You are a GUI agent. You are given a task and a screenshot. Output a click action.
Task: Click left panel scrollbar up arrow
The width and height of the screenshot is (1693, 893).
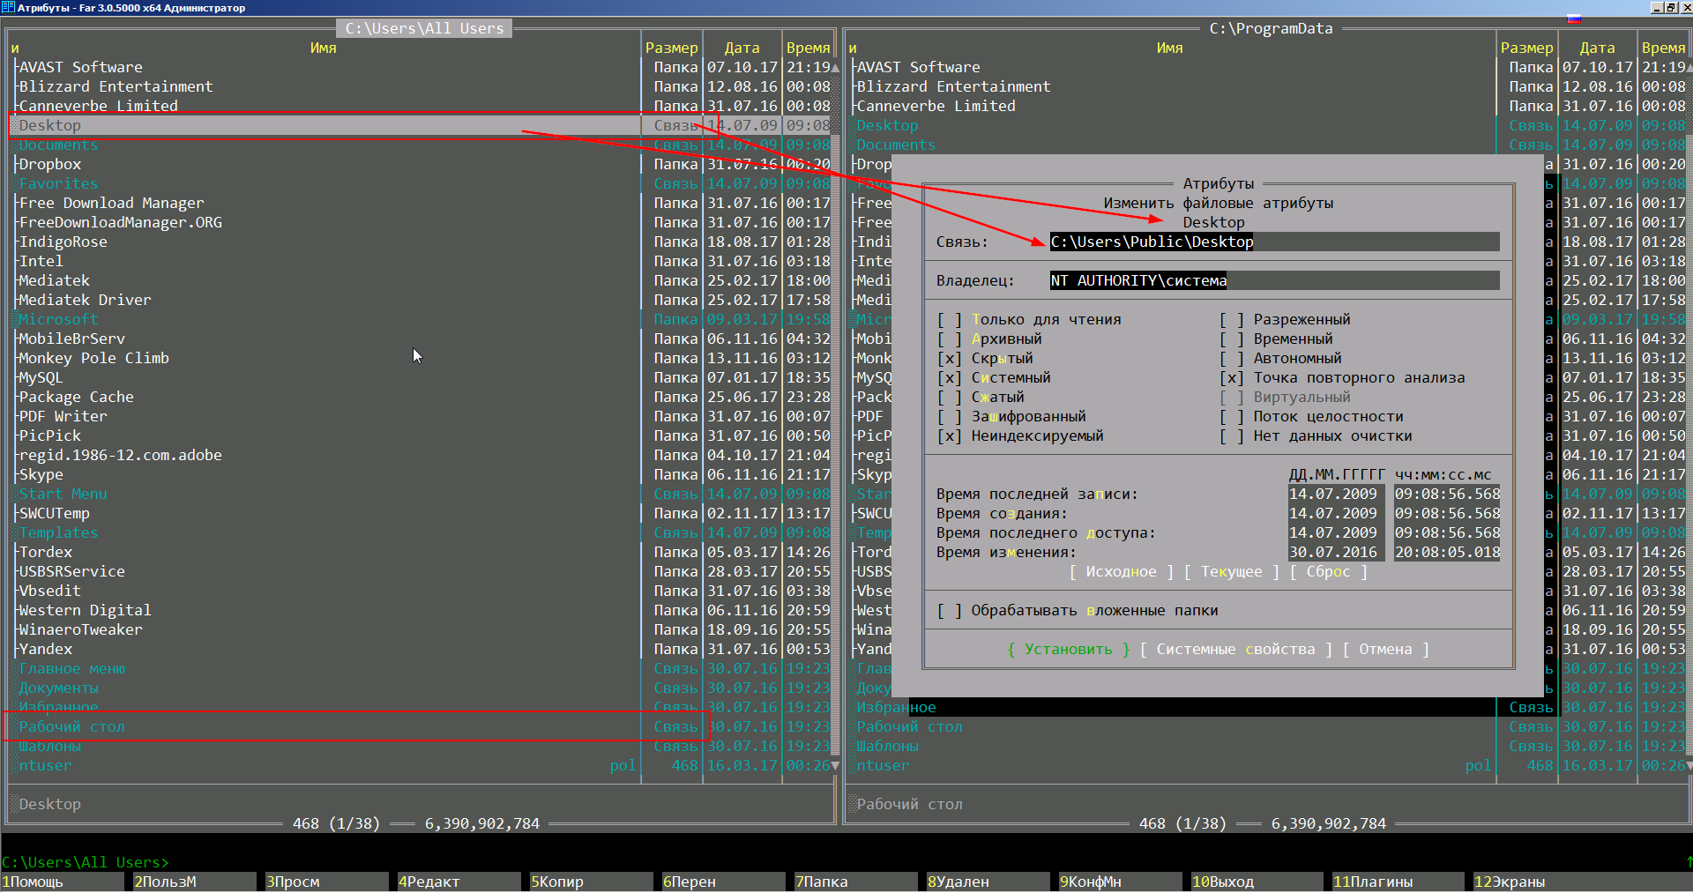point(835,67)
